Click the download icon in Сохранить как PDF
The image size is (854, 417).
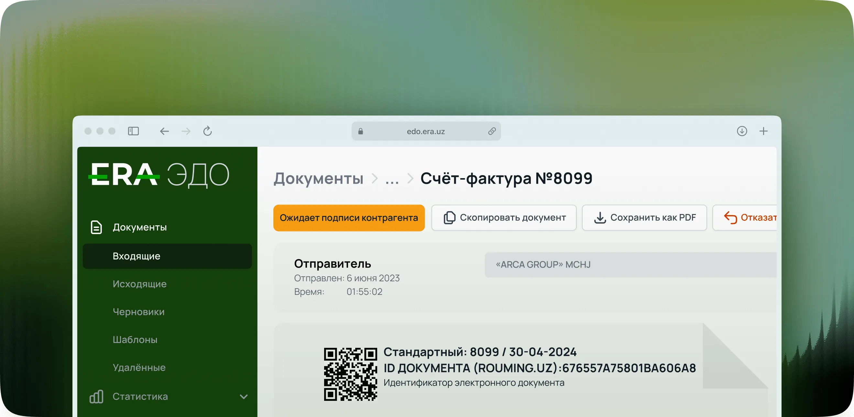click(600, 218)
